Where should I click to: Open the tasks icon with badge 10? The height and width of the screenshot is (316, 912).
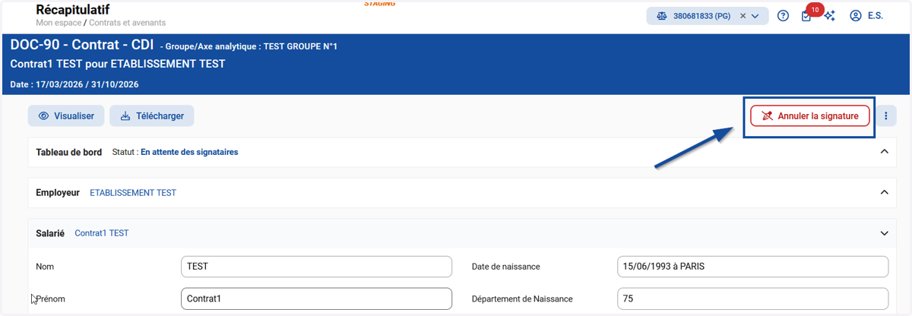806,15
